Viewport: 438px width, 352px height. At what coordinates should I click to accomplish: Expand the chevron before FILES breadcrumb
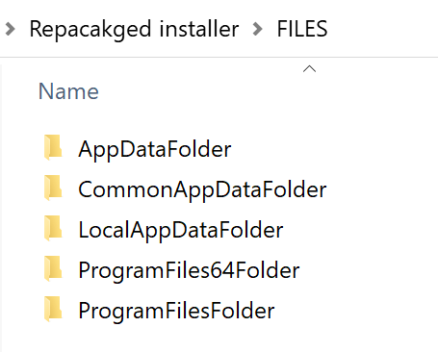[258, 29]
